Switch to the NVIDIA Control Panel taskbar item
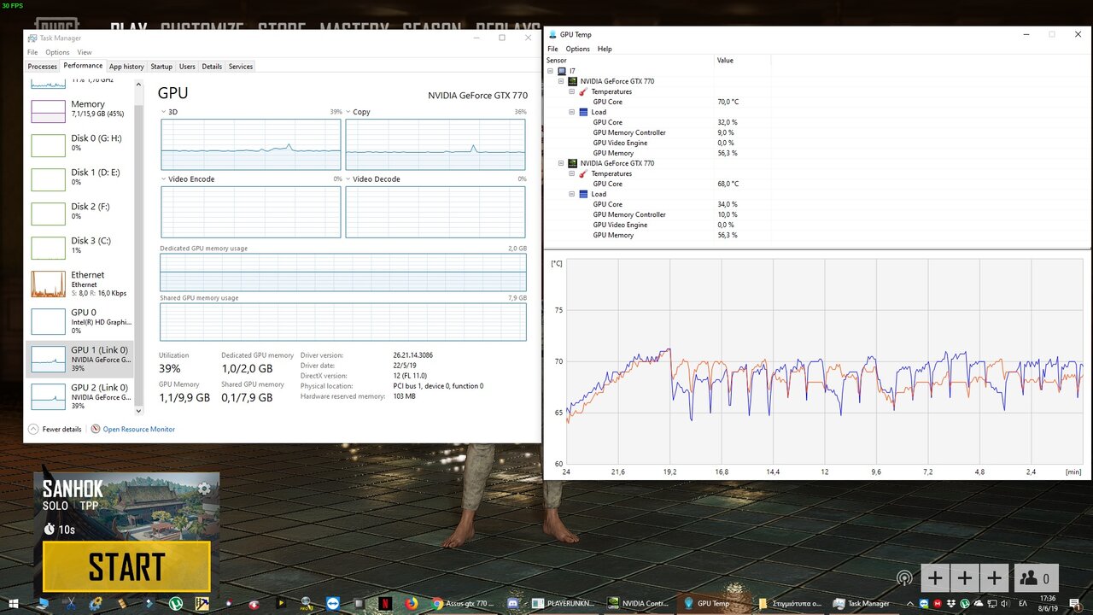Image resolution: width=1093 pixels, height=615 pixels. tap(637, 604)
